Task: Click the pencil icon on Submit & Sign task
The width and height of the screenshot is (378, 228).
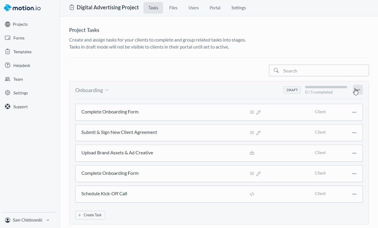Action: coord(258,133)
